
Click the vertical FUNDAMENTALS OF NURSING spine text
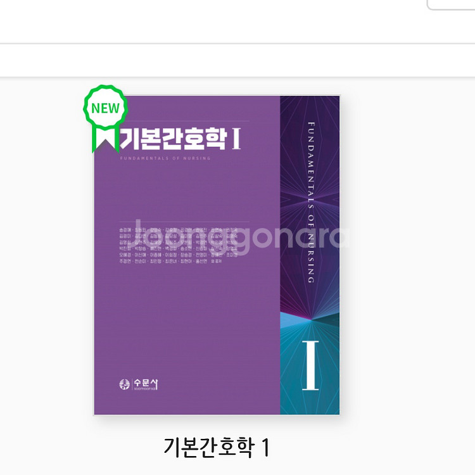[311, 203]
